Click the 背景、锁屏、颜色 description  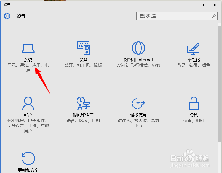(194, 65)
